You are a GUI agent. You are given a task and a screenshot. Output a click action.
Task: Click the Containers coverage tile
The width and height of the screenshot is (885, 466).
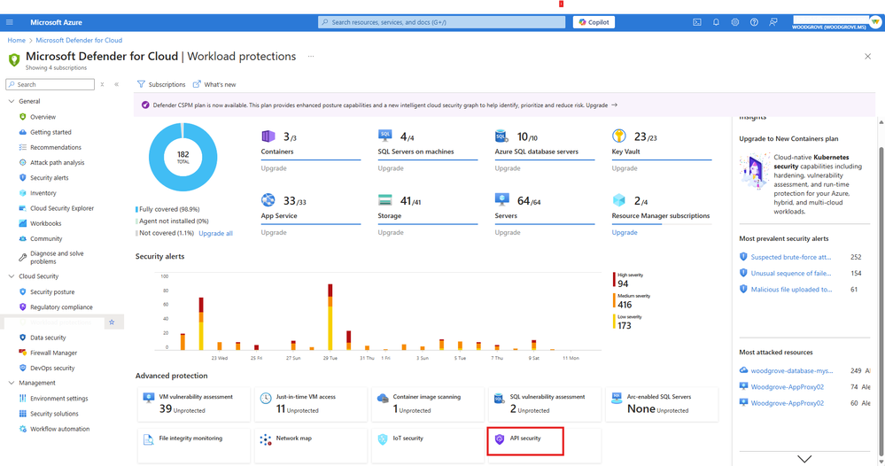pyautogui.click(x=310, y=151)
